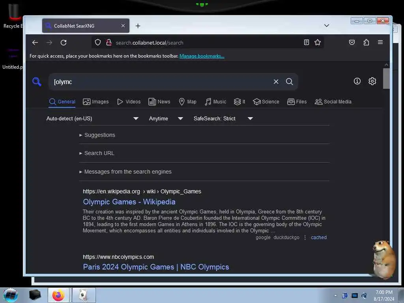Open the cached link for Wikipedia result
The height and width of the screenshot is (303, 404).
(x=318, y=237)
